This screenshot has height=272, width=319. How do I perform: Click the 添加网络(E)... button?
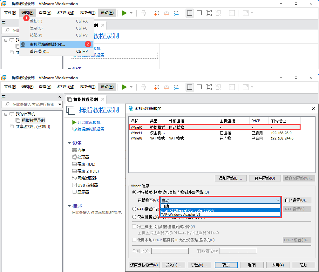click(x=231, y=178)
